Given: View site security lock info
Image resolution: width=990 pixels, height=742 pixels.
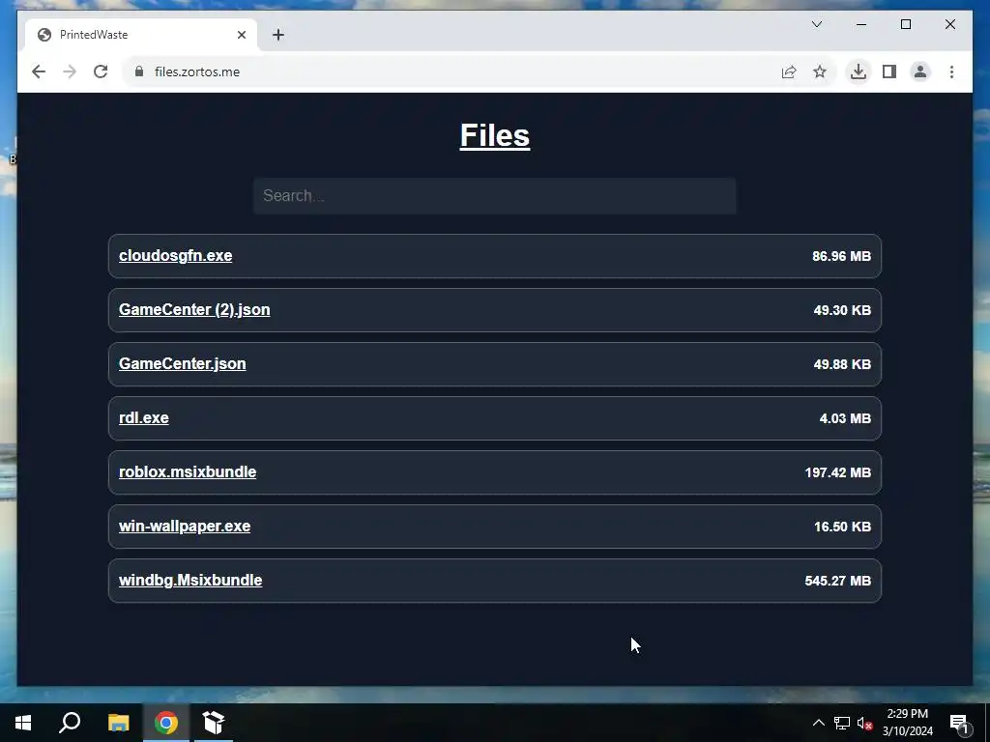Looking at the screenshot, I should coord(139,71).
